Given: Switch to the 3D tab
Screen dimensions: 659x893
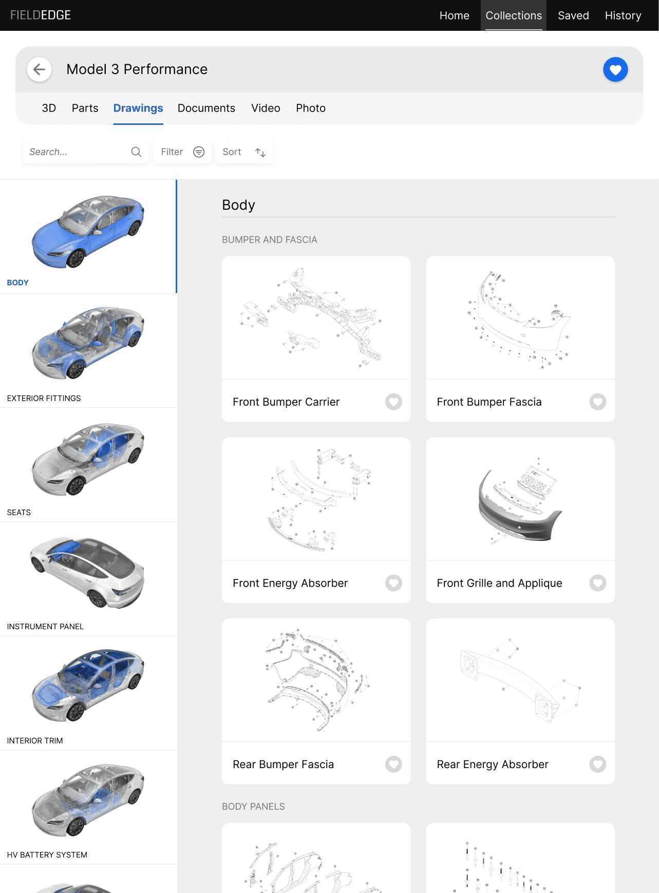Looking at the screenshot, I should (49, 108).
